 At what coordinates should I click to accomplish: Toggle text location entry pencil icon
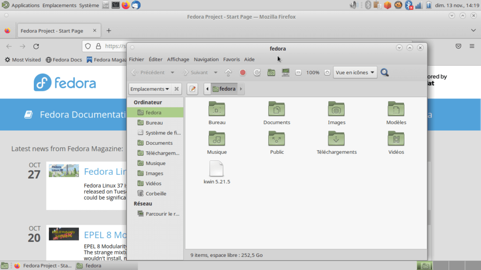tap(193, 89)
